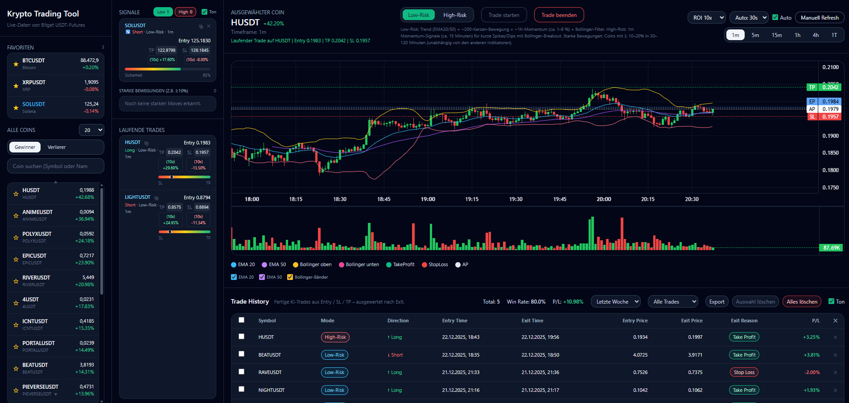Disable the Bollinger-Bänder checkbox

point(290,277)
